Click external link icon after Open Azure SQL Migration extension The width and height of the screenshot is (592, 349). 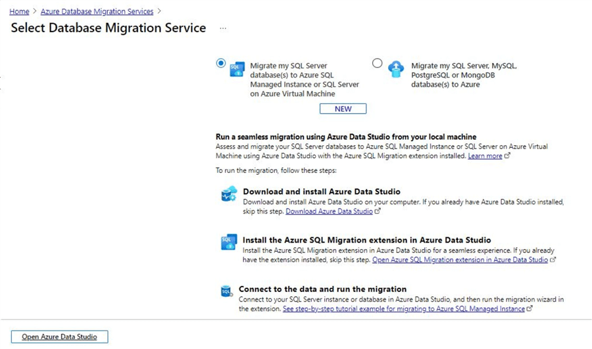(553, 260)
